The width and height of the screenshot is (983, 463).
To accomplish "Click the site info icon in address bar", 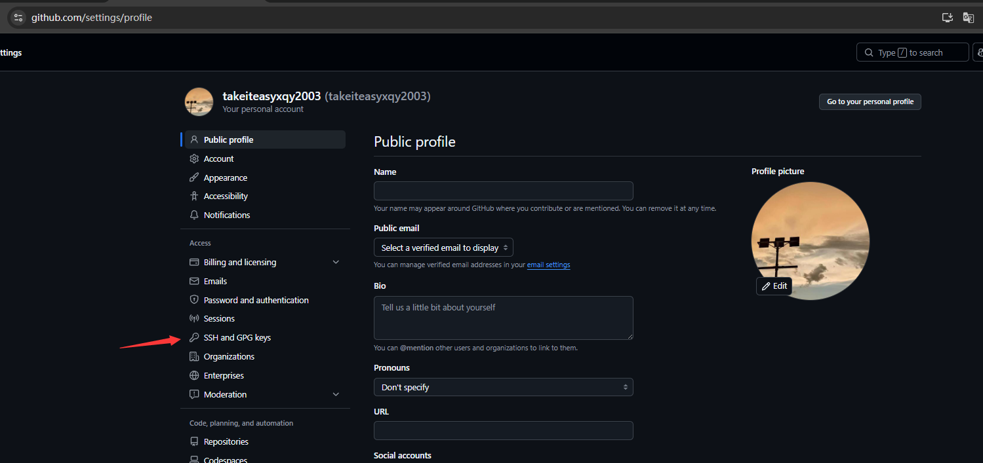I will point(18,18).
